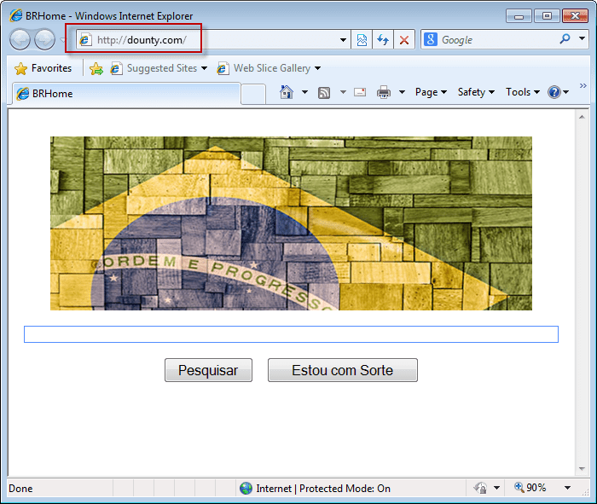The width and height of the screenshot is (597, 504).
Task: Click the vertical scrollbar up arrow
Action: point(582,117)
